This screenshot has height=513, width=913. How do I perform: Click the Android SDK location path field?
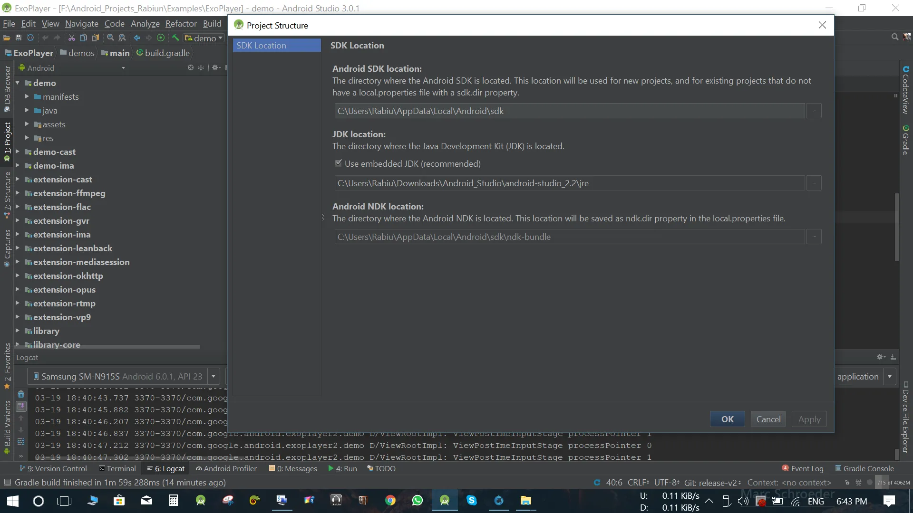point(569,111)
